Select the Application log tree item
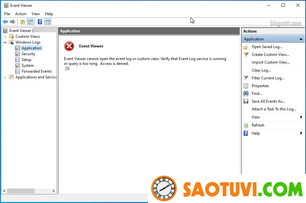Screen dimensions: 306x203 (x=31, y=48)
